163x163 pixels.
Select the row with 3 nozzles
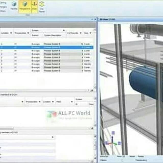47,67
